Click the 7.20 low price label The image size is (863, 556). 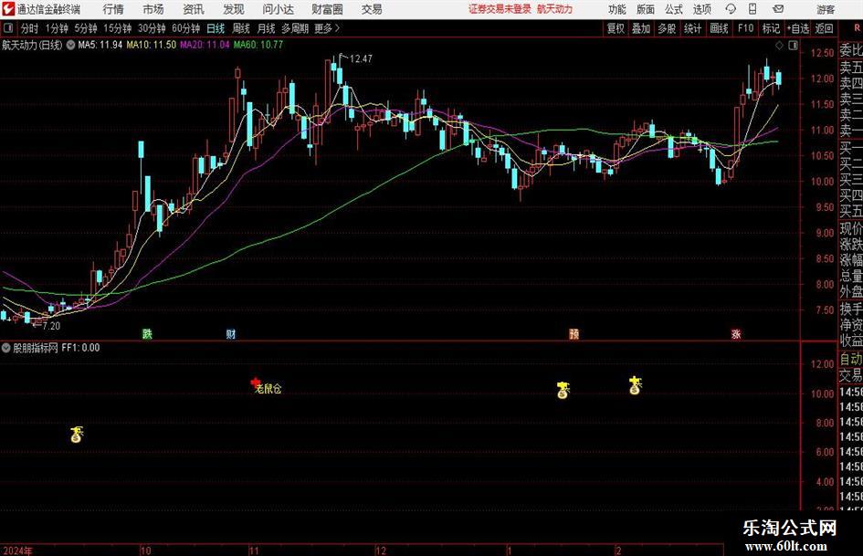pyautogui.click(x=51, y=326)
